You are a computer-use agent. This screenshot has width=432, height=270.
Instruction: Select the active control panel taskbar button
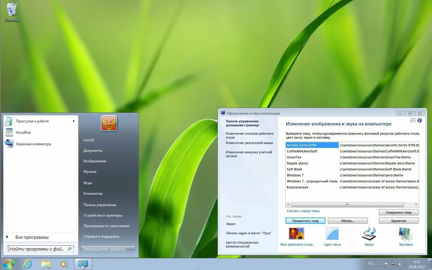click(x=83, y=264)
